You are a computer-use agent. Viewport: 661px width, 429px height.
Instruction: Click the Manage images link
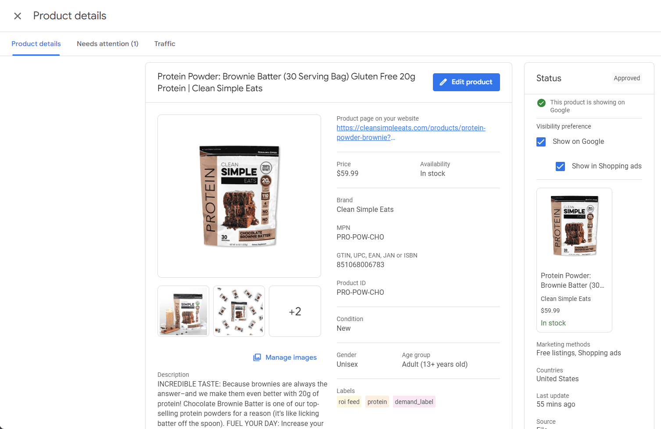[291, 357]
